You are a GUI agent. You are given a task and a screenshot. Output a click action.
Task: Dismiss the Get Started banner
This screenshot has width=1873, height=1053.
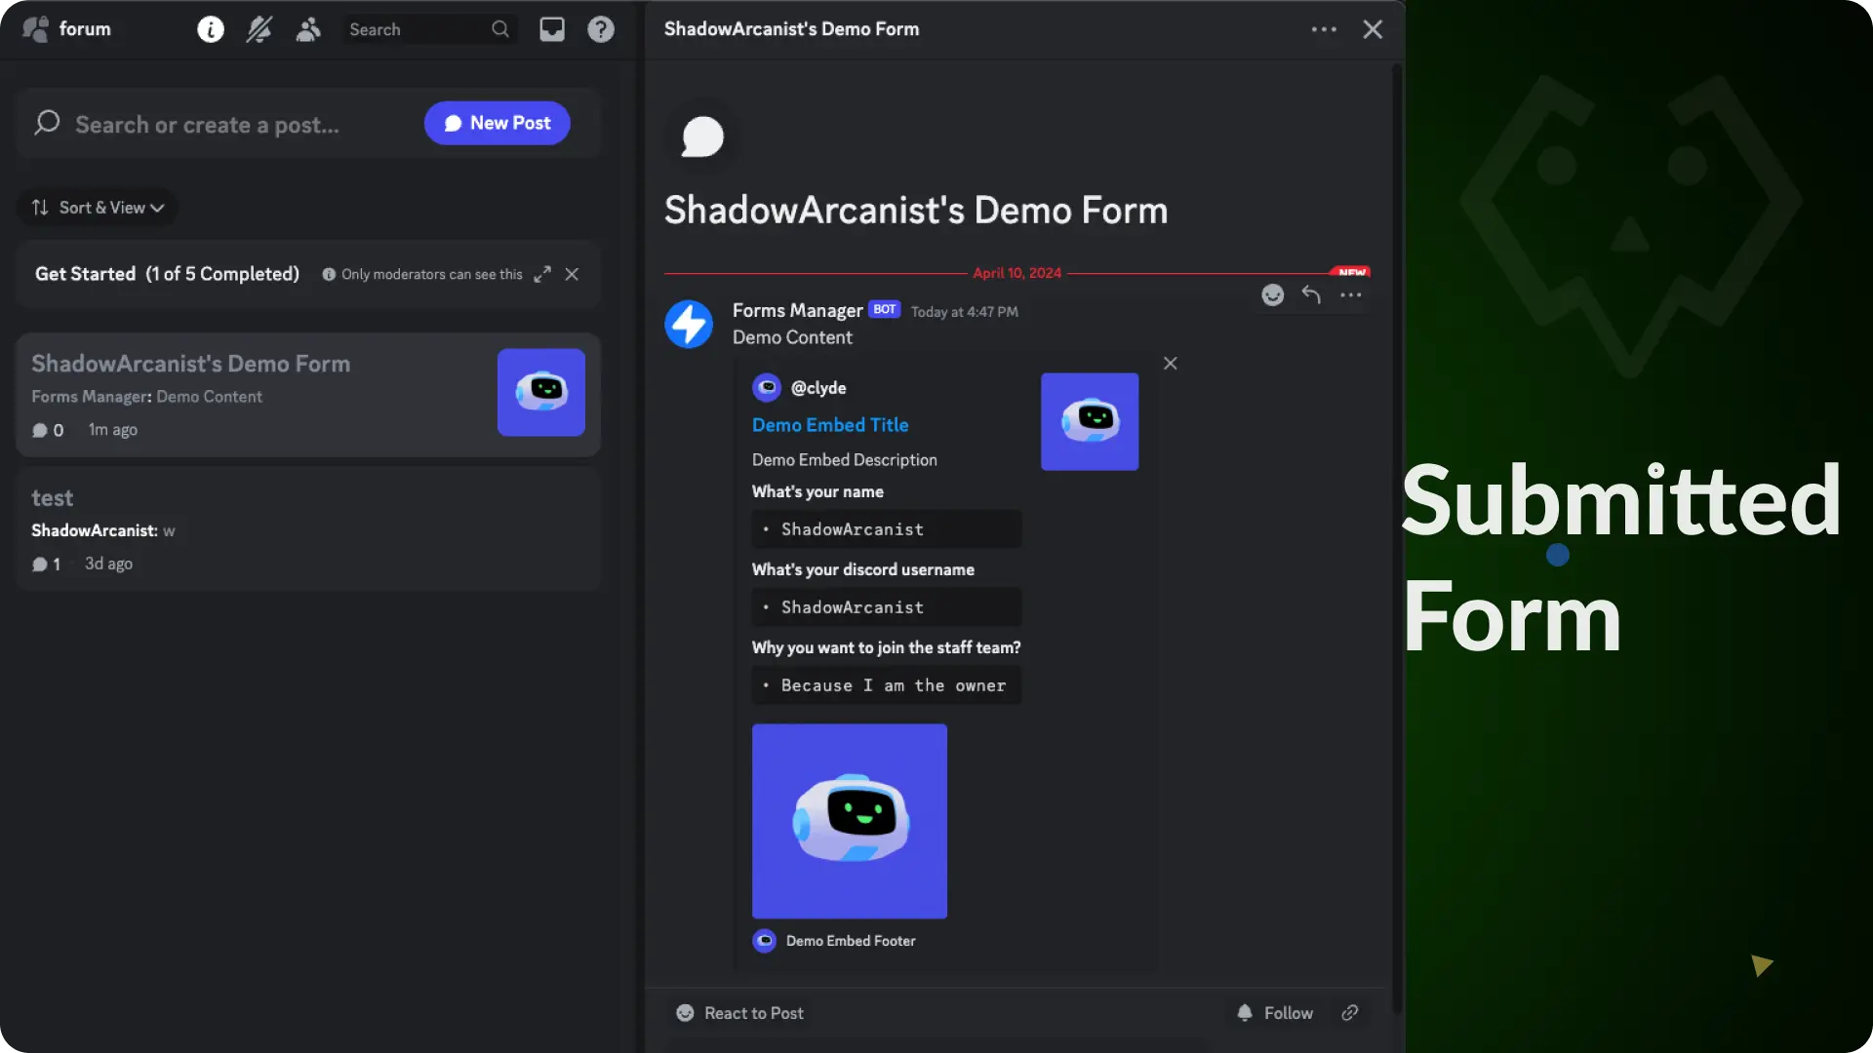coord(572,274)
